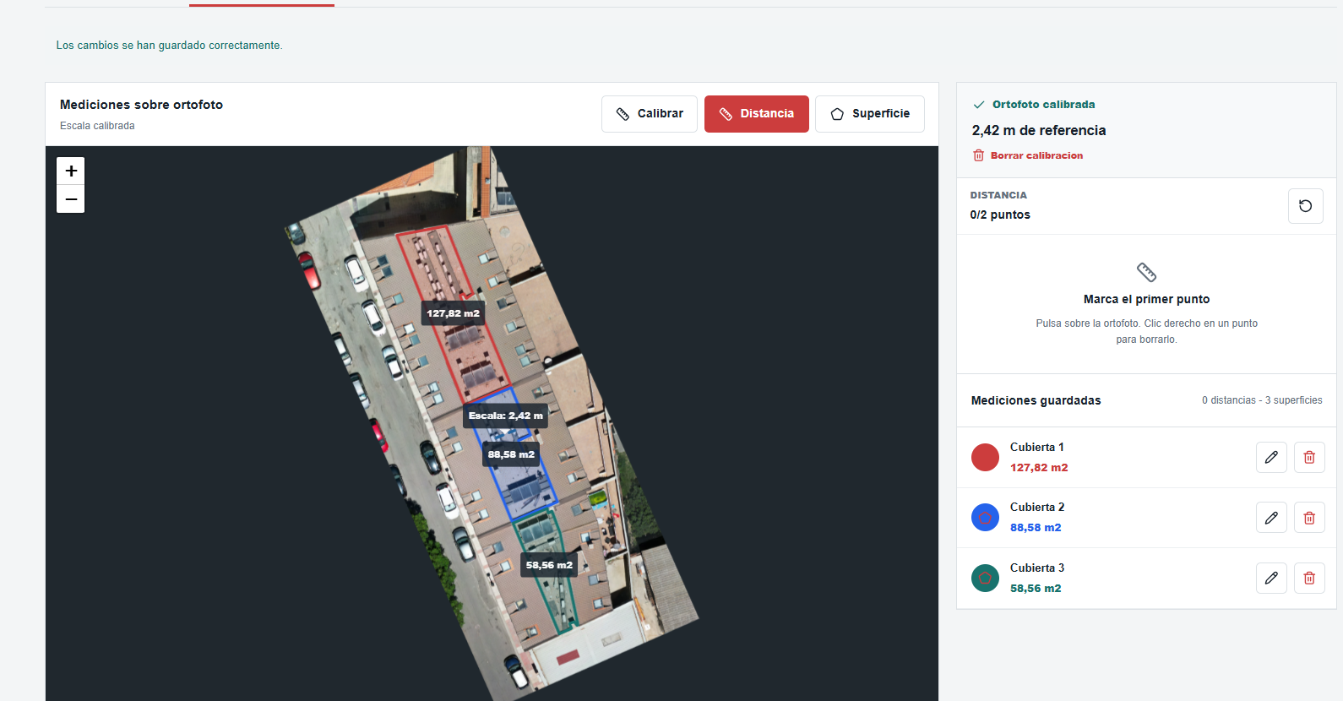Viewport: 1343px width, 701px height.
Task: Click the green Cubierta 3 color circle
Action: point(985,578)
